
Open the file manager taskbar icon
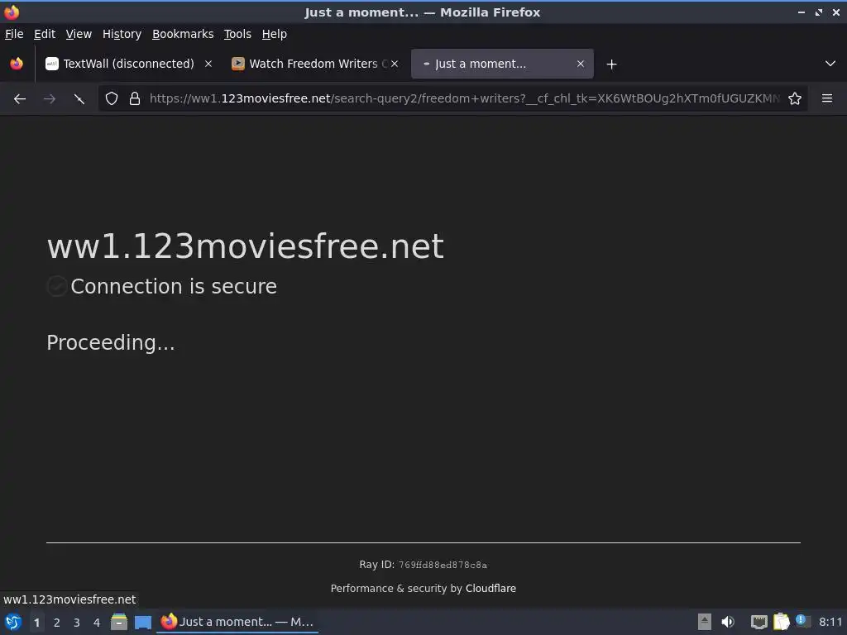coord(119,622)
